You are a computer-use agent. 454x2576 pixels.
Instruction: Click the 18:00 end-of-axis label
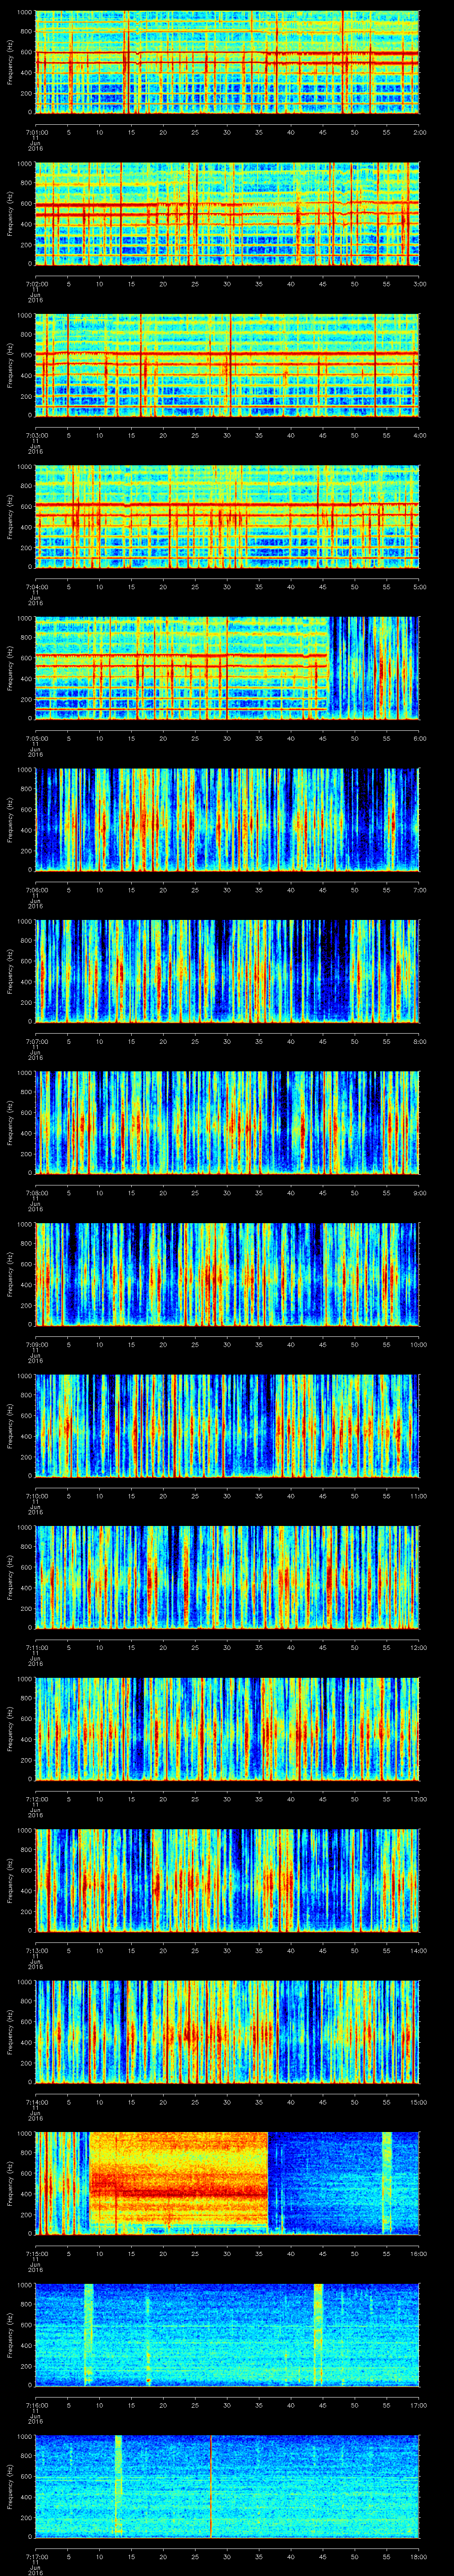pos(418,2556)
